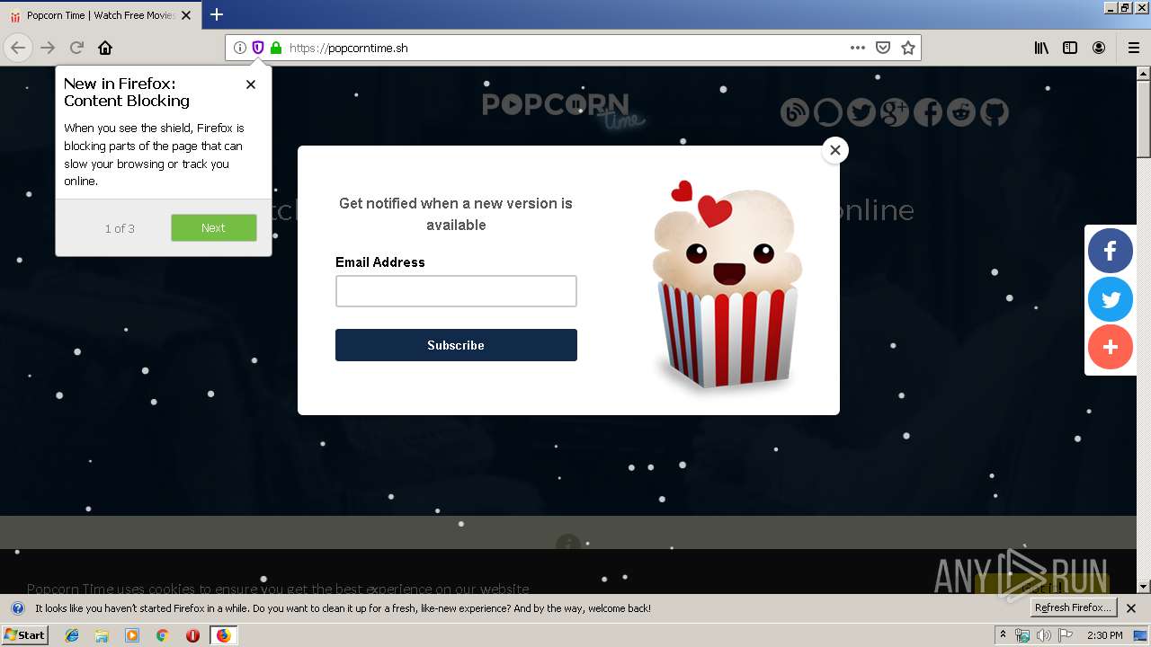Click the green secure connection padlock

276,48
